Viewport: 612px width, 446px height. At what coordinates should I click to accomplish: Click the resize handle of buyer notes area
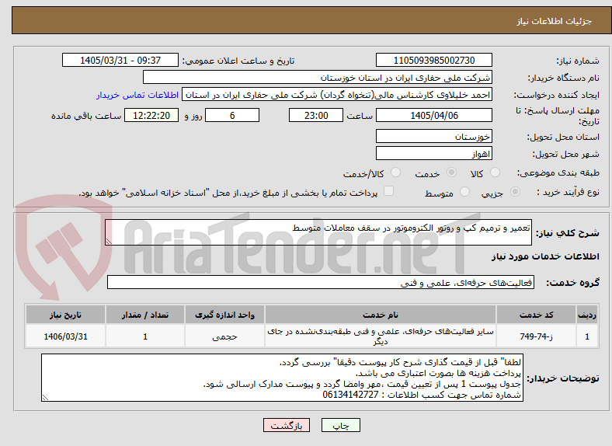click(x=45, y=398)
